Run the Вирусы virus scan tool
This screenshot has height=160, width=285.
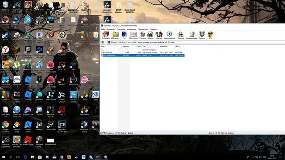click(x=181, y=35)
